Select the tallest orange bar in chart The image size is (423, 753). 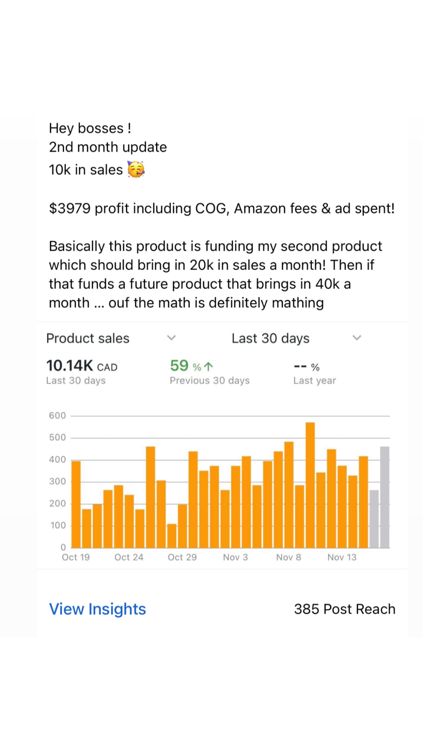tap(310, 485)
